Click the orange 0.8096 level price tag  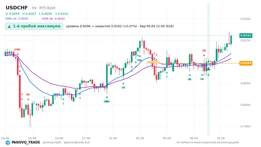point(246,63)
